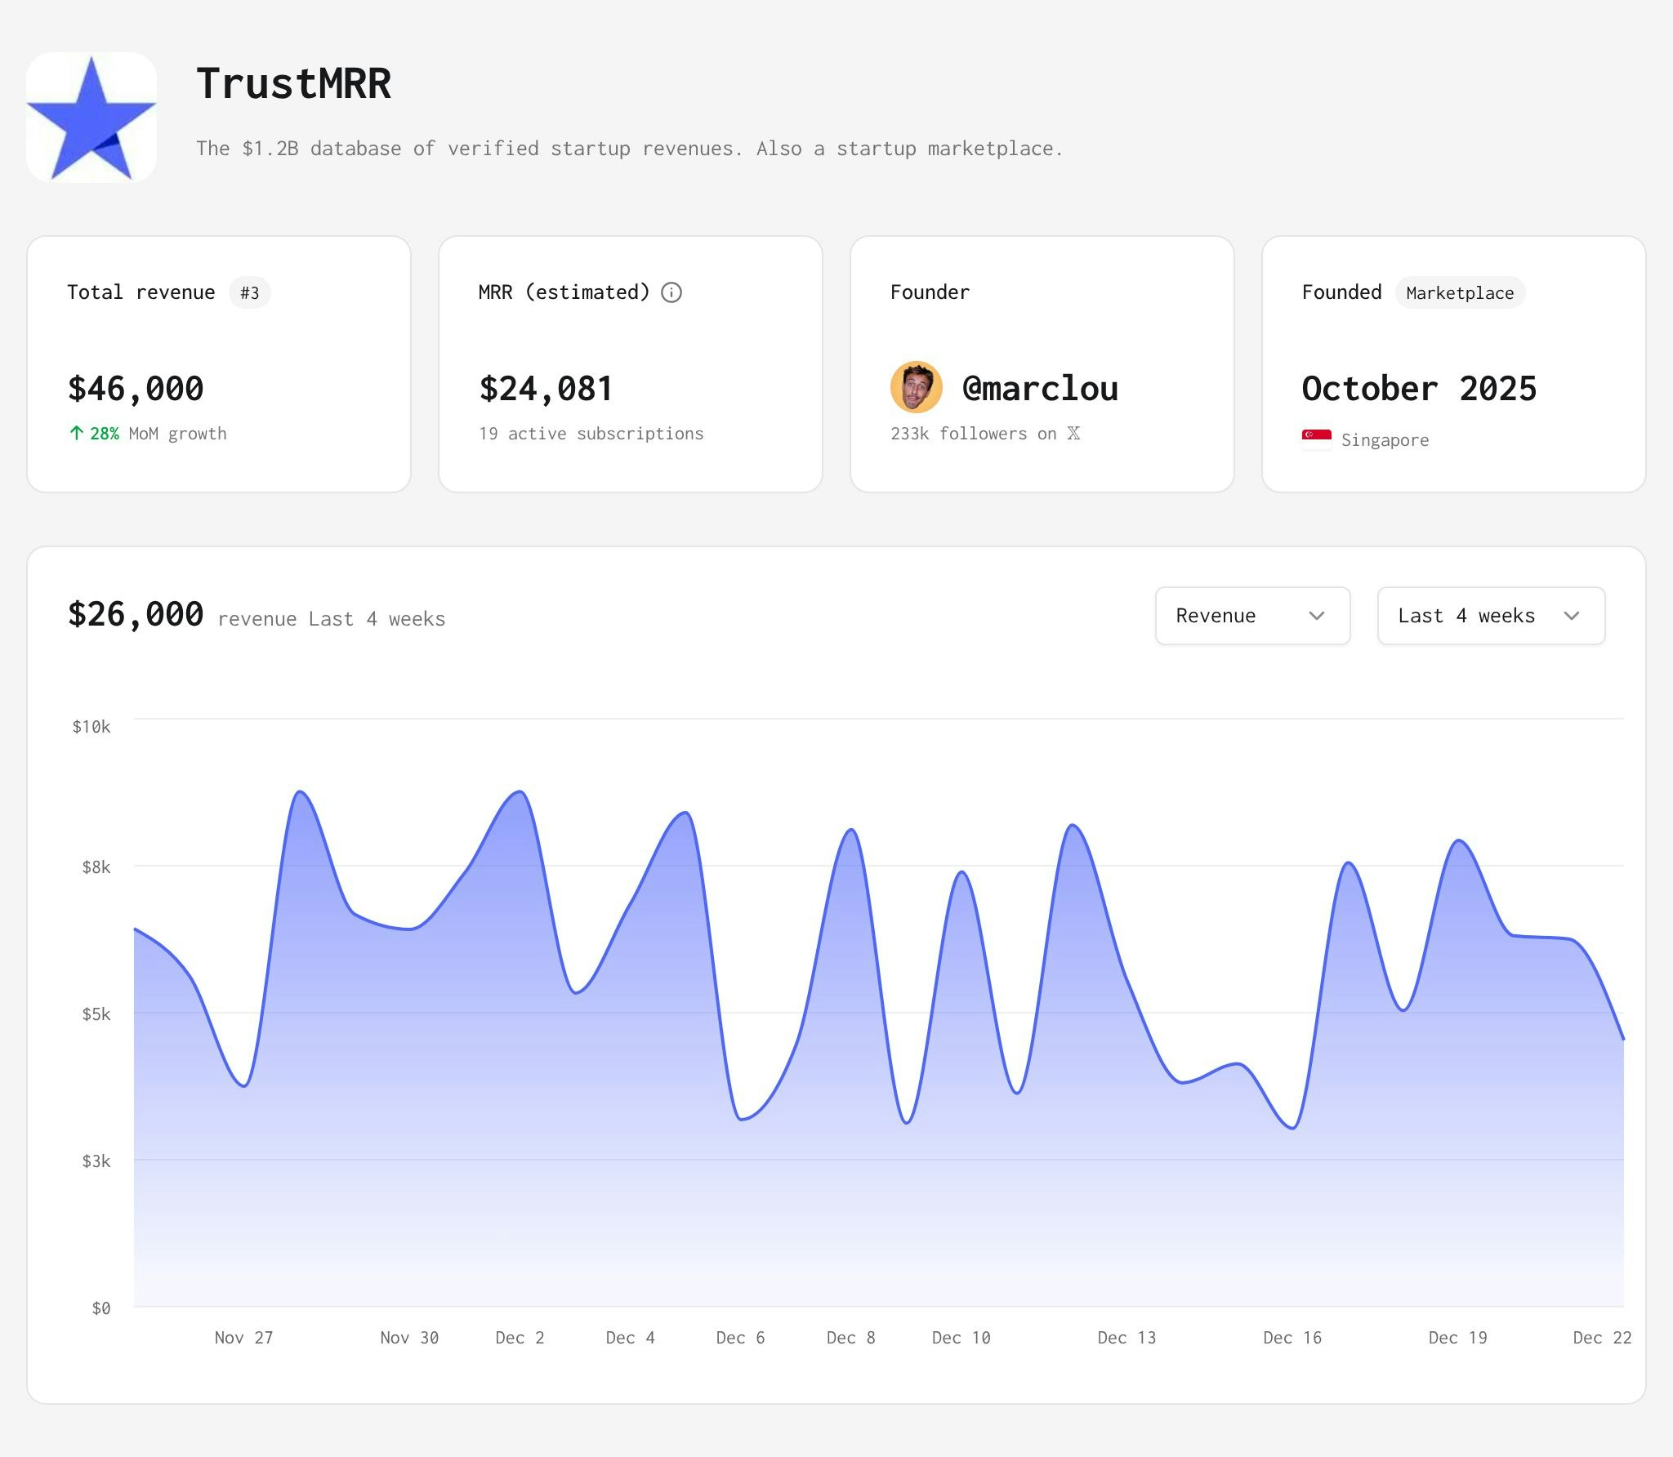1673x1457 pixels.
Task: Click the Nov 27 axis label
Action: click(x=243, y=1338)
